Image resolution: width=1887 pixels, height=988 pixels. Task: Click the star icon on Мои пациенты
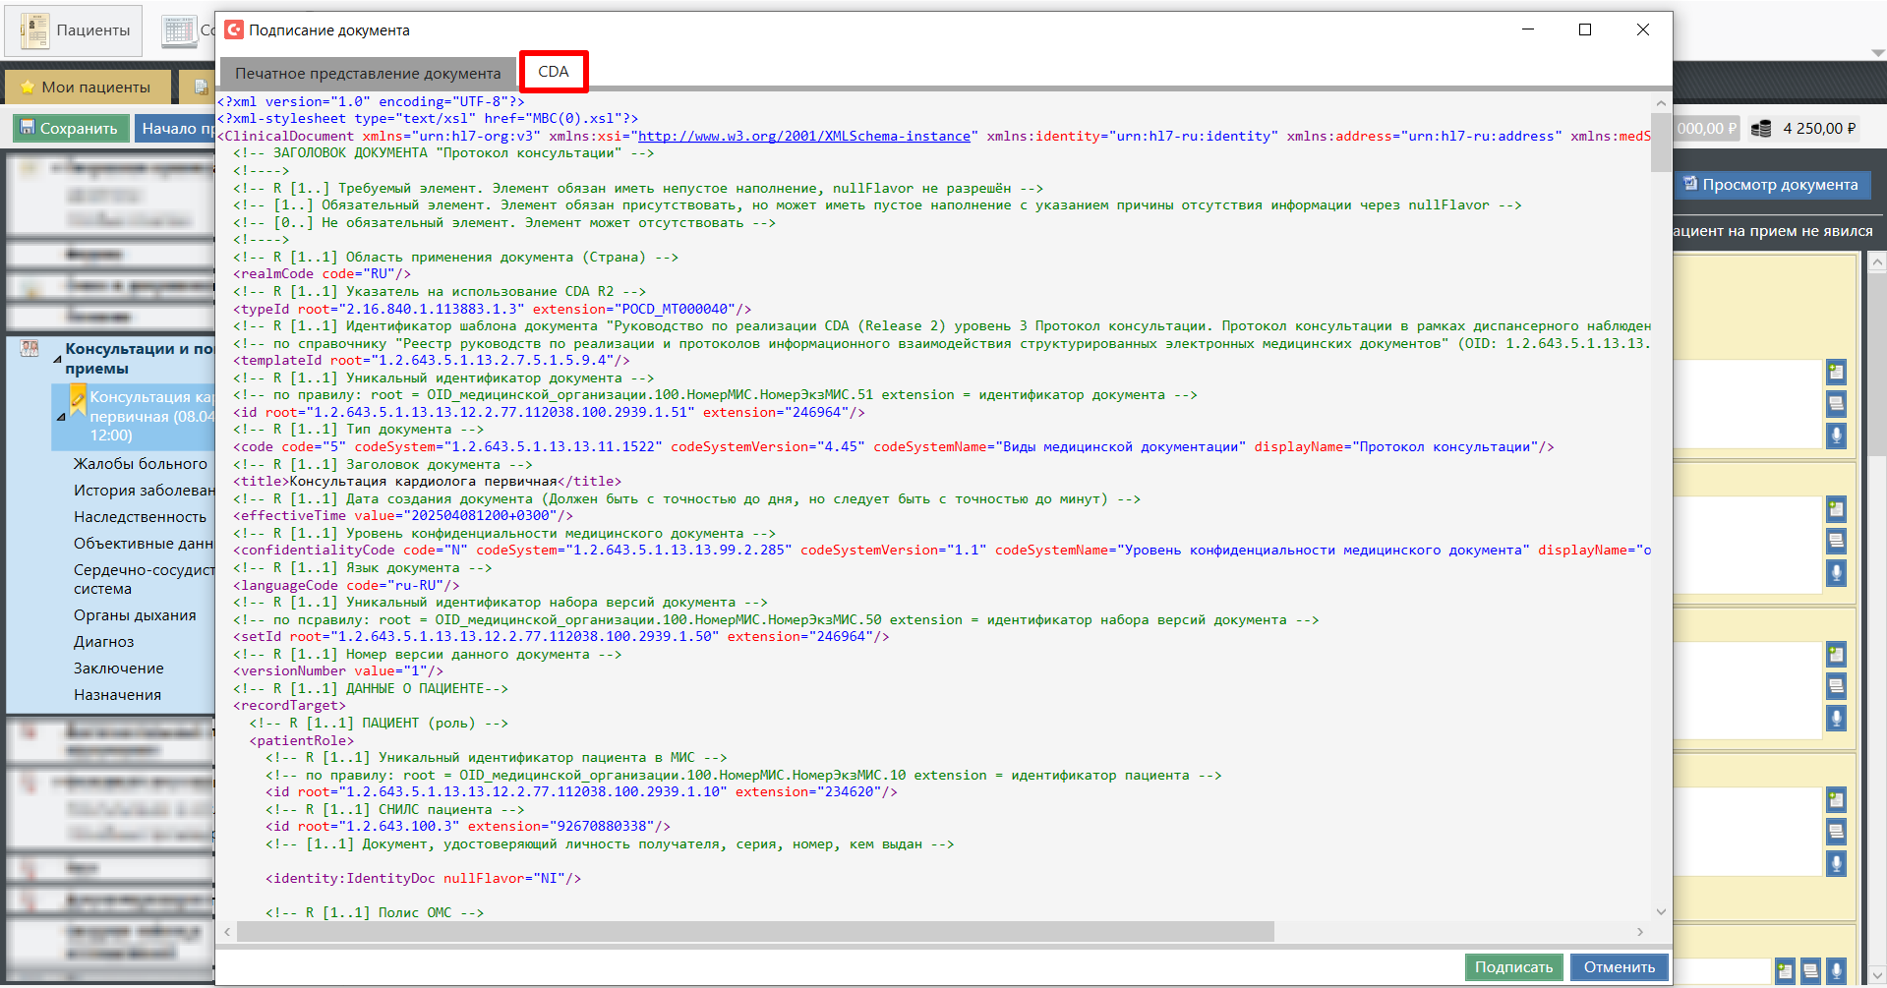click(28, 87)
